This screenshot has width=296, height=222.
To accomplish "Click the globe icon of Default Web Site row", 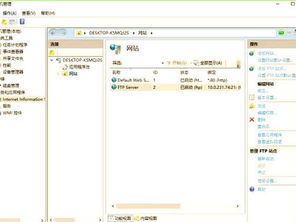I will [x=114, y=80].
